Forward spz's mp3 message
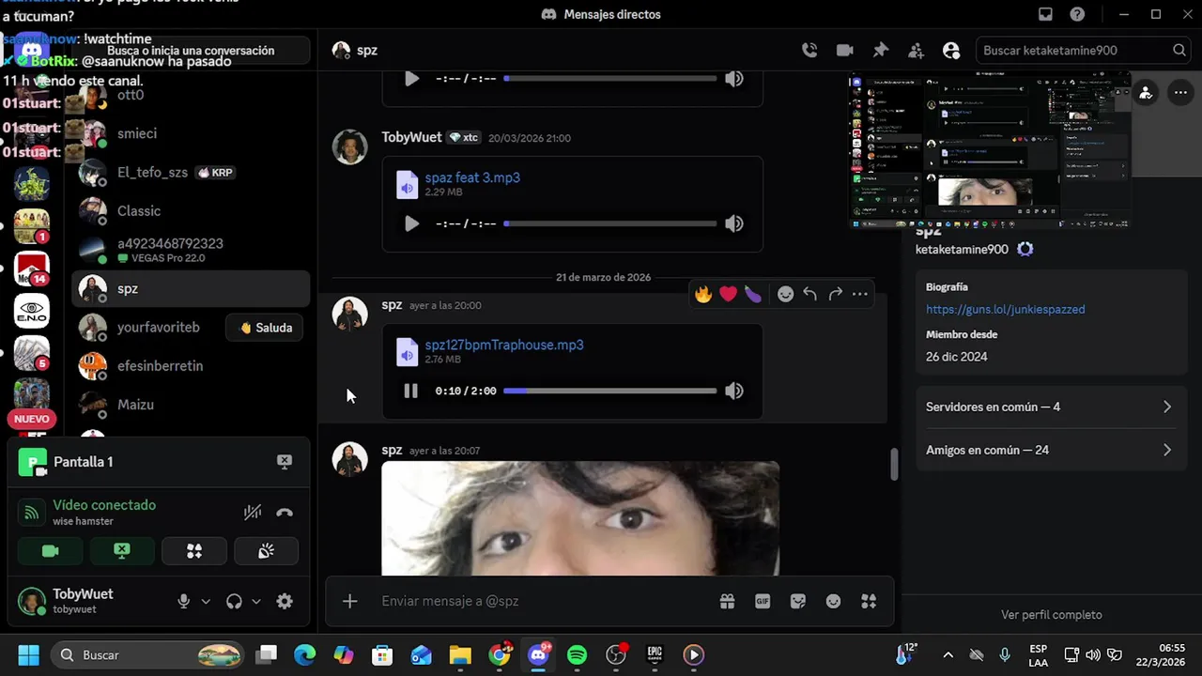This screenshot has width=1202, height=676. tap(835, 294)
